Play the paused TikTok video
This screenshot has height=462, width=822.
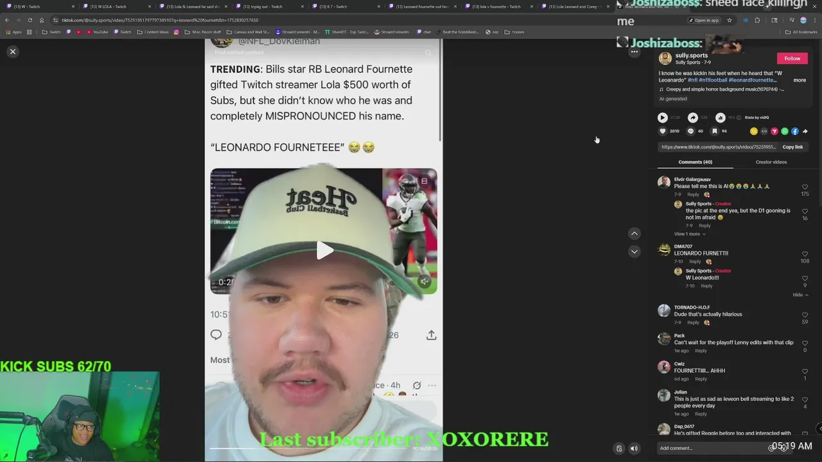(324, 250)
